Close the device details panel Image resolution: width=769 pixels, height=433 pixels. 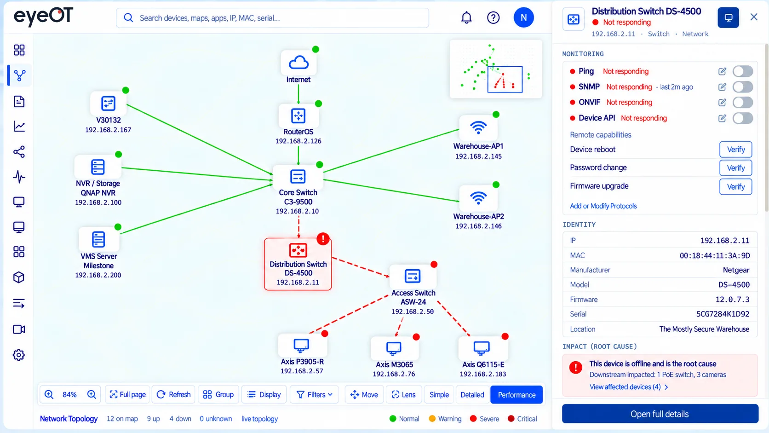tap(754, 17)
